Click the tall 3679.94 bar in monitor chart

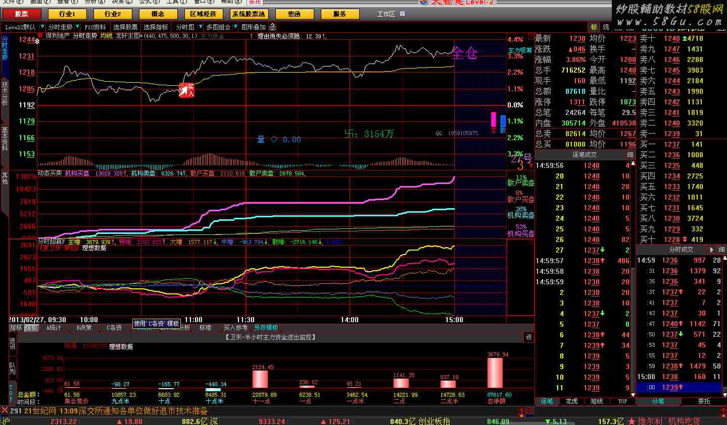click(495, 373)
